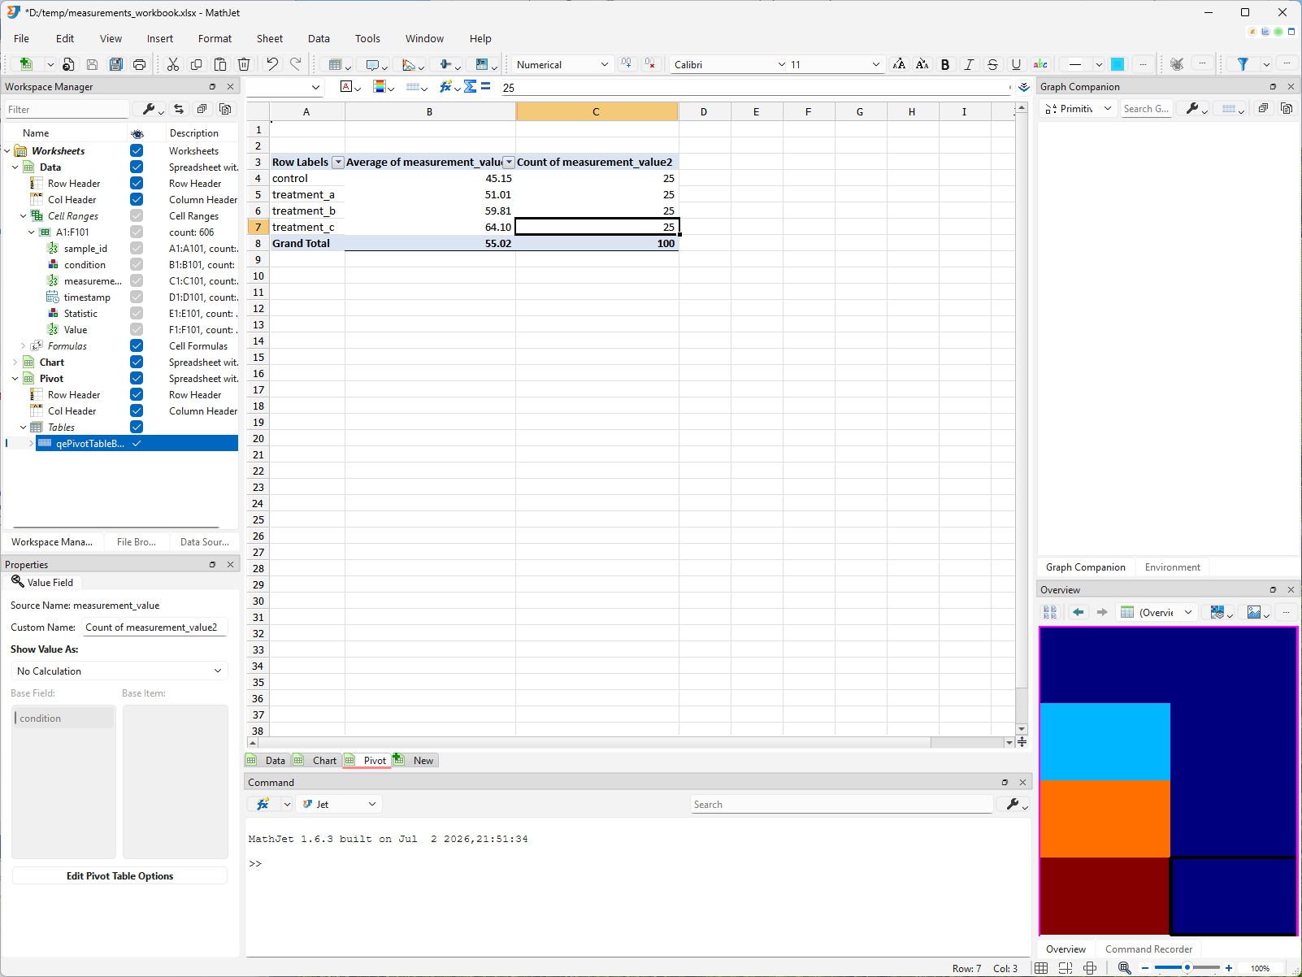Open the Tools menu
The height and width of the screenshot is (977, 1302).
(x=367, y=38)
